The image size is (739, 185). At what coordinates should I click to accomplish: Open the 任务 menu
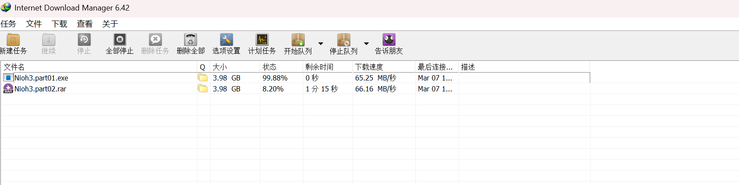[8, 24]
